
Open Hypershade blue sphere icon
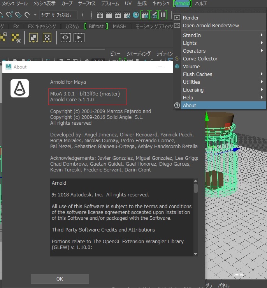136,15
